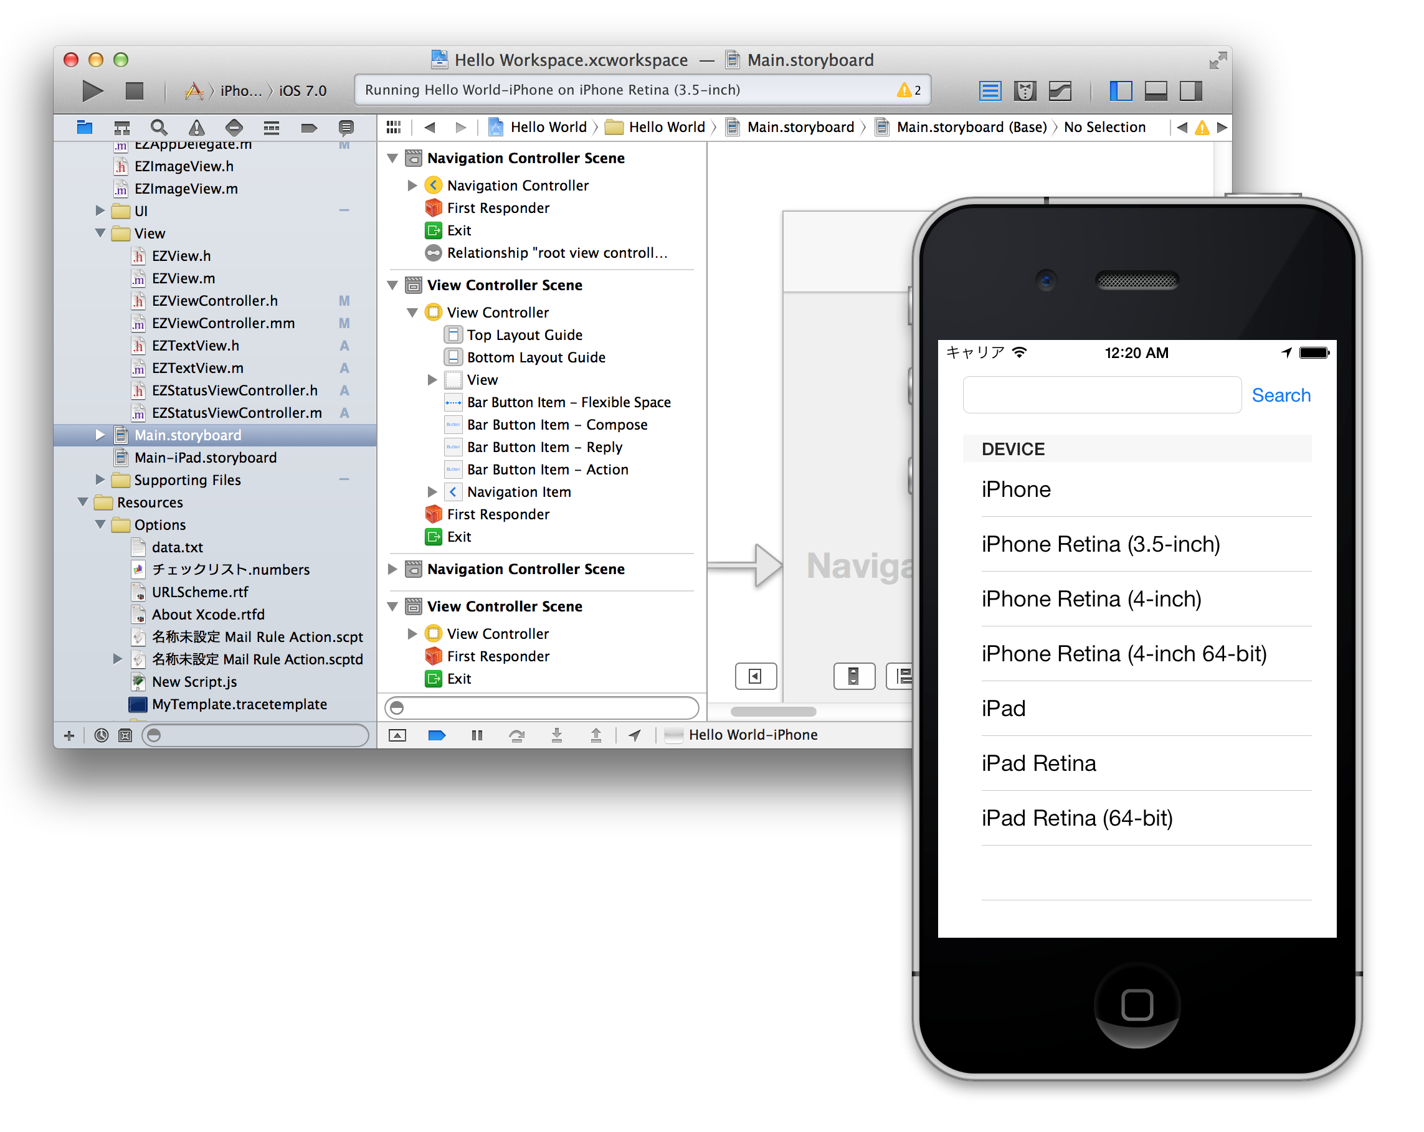Viewport: 1424px width, 1132px height.
Task: Select the Assistant editor button
Action: pos(1025,90)
